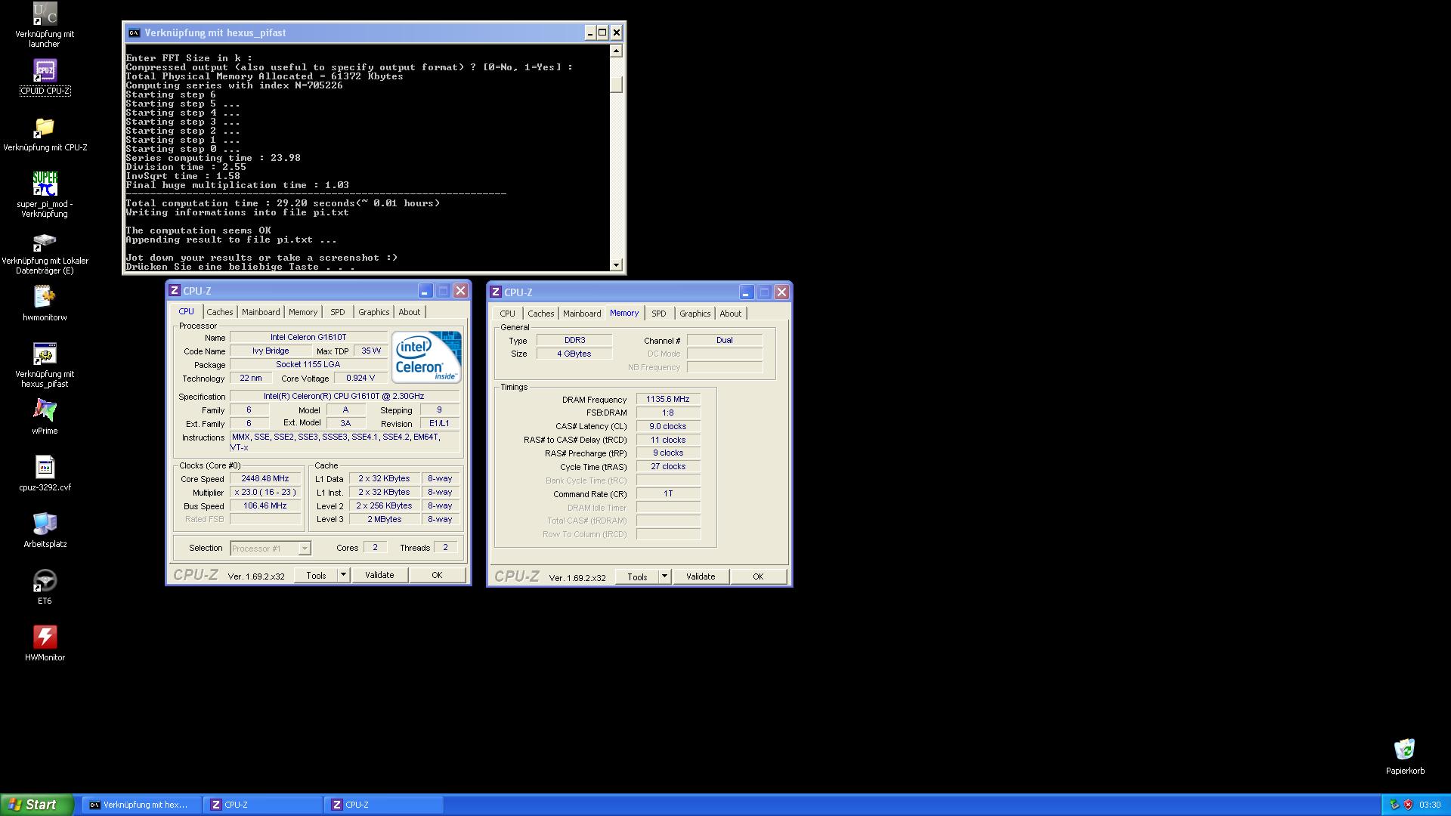Open hexus_pifast shortcut desktop icon

click(x=45, y=354)
